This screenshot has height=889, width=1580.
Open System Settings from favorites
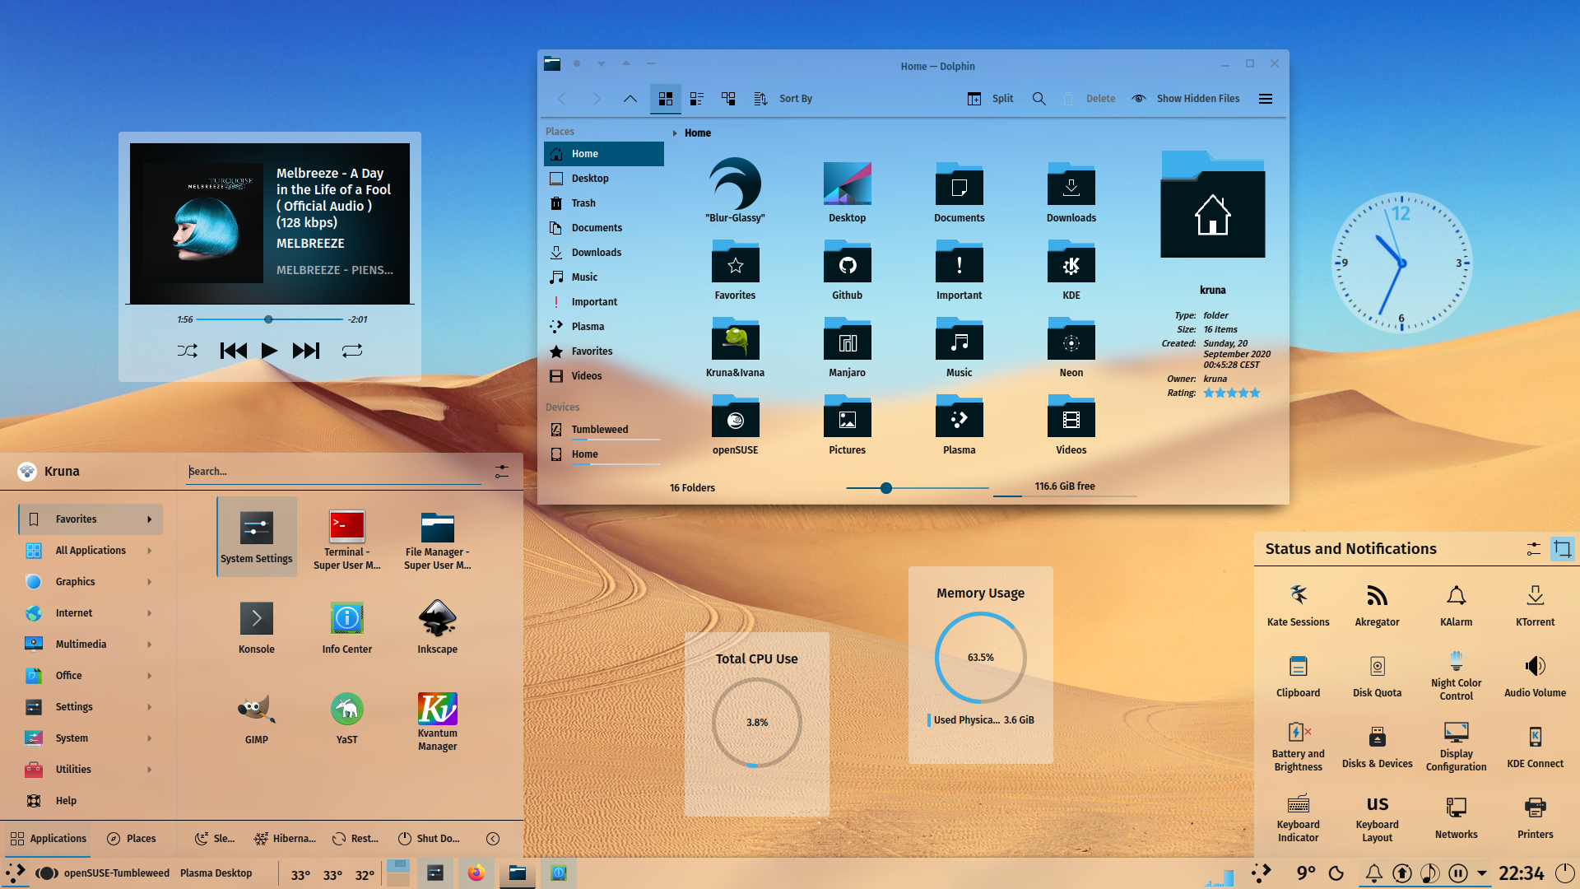256,537
